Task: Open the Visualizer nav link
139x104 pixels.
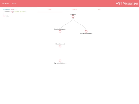Action: (5, 3)
